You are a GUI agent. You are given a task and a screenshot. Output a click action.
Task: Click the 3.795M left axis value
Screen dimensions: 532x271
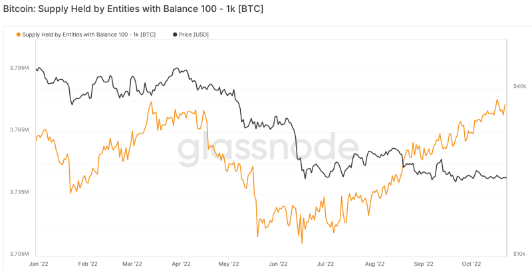[x=20, y=68]
